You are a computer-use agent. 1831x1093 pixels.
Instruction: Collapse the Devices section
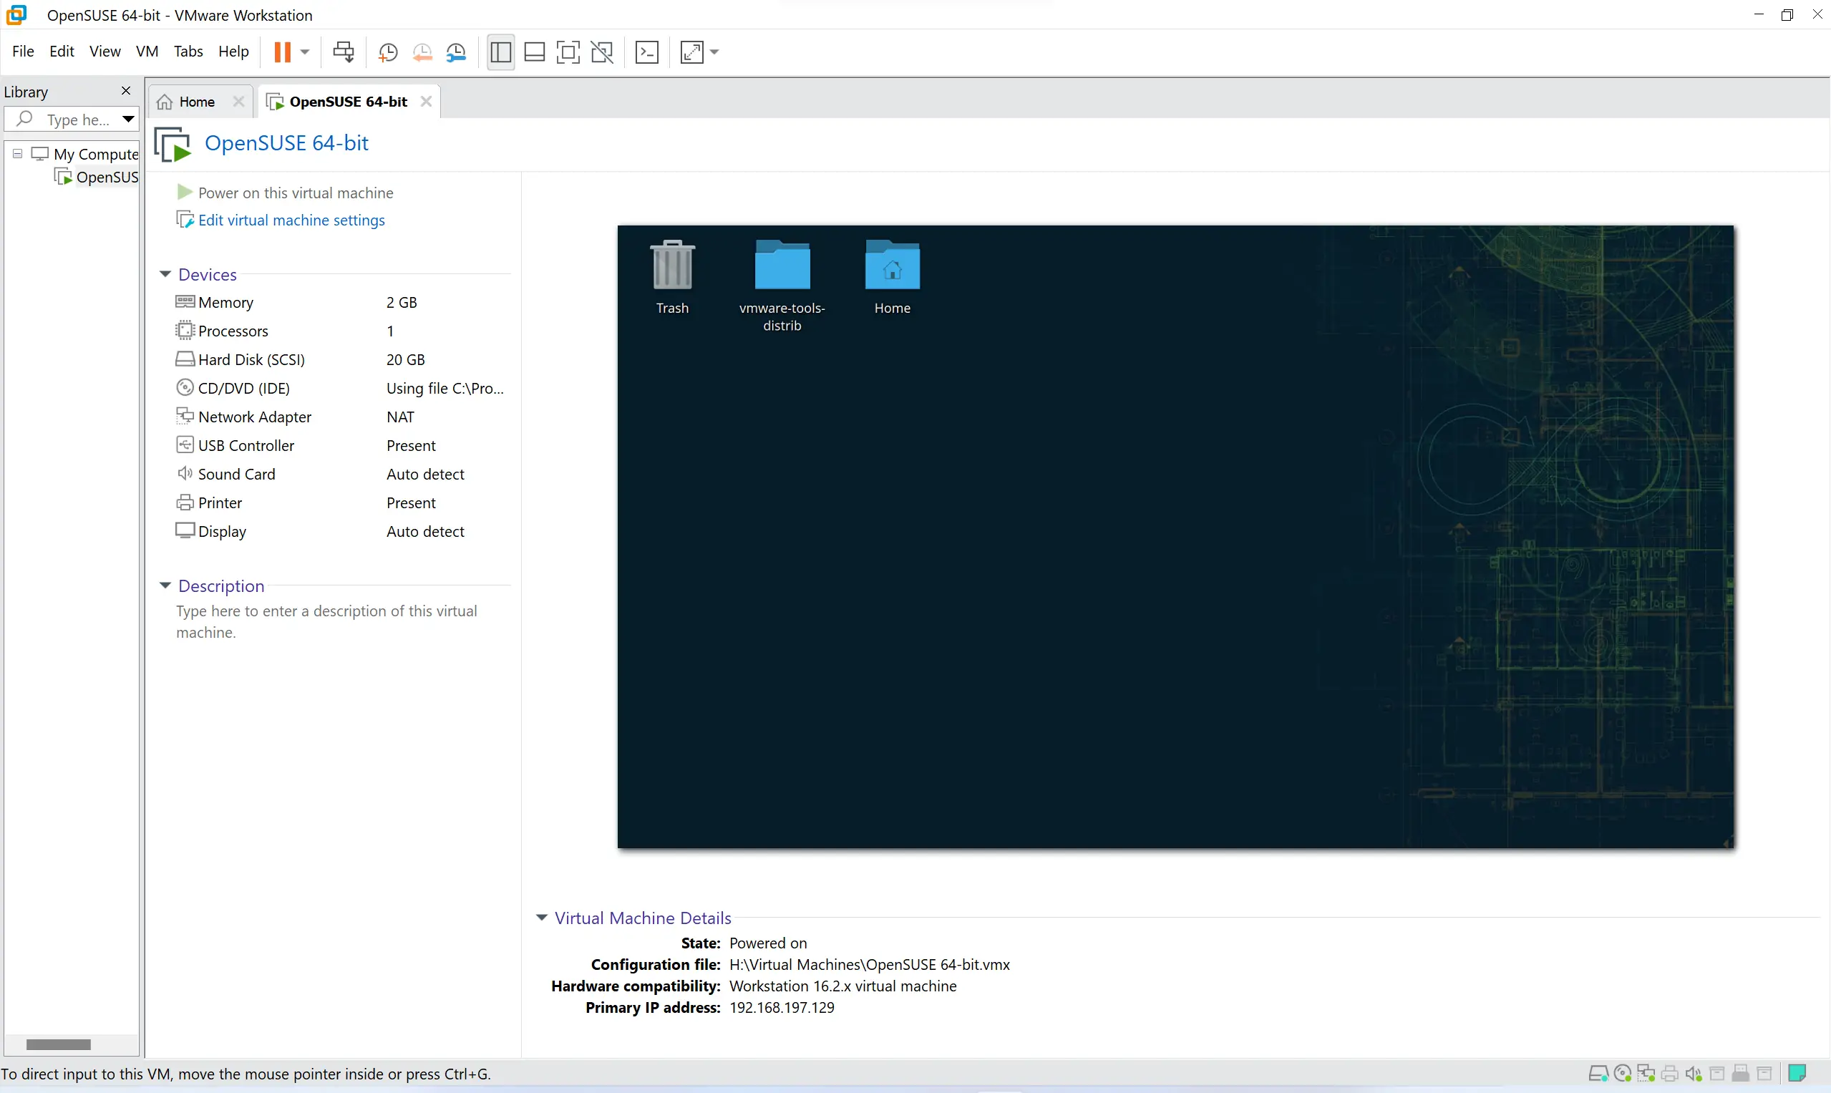coord(166,274)
